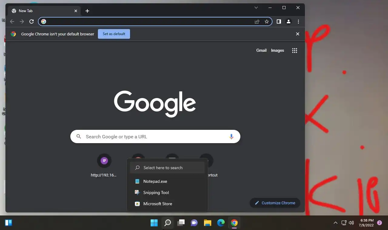Click the Search Google or type a URL box
The width and height of the screenshot is (388, 230).
tap(155, 136)
